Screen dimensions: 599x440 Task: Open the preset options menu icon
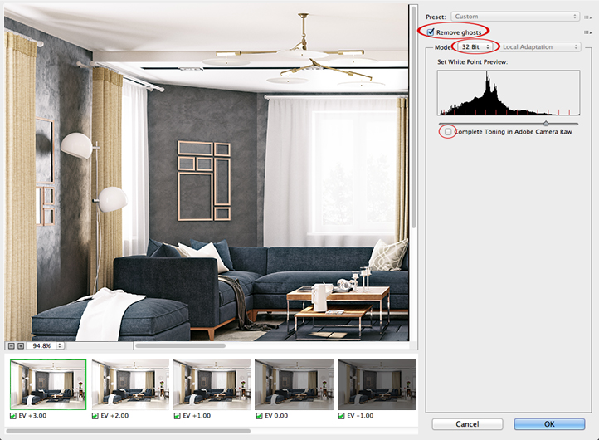click(x=587, y=17)
